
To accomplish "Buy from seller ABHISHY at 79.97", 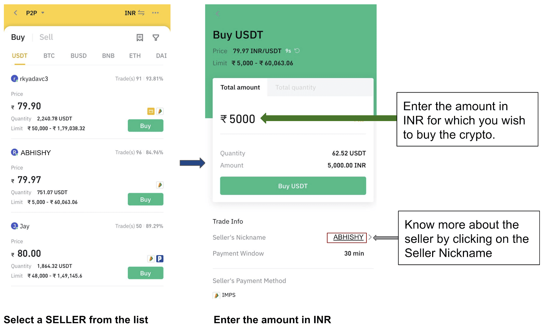I will 145,199.
